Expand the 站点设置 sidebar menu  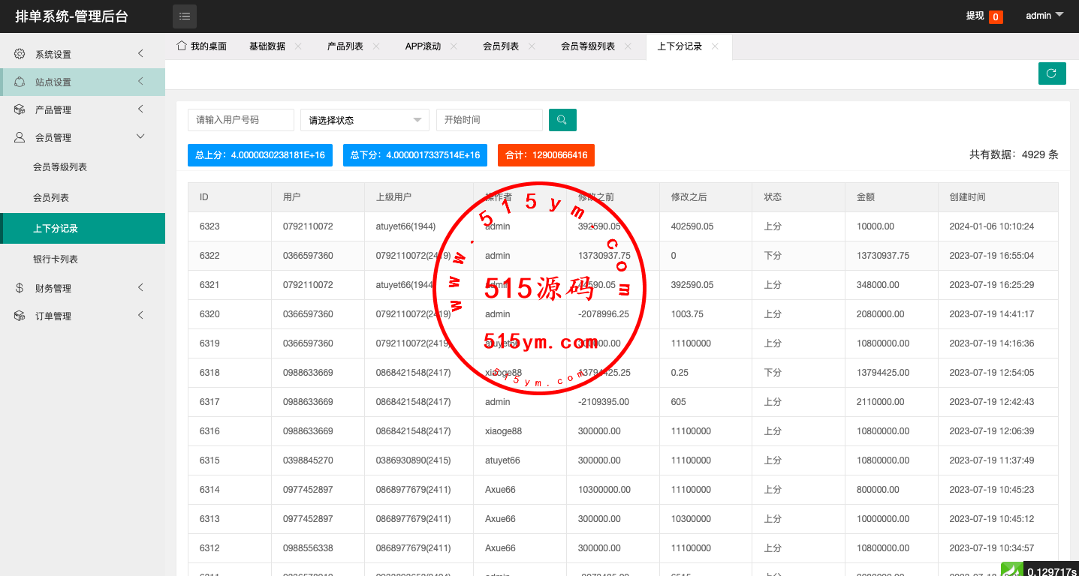click(140, 82)
